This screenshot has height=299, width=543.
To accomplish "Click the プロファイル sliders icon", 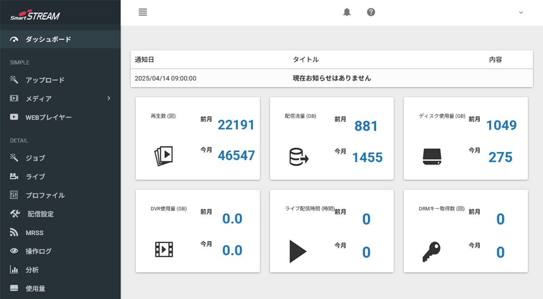I will (14, 195).
